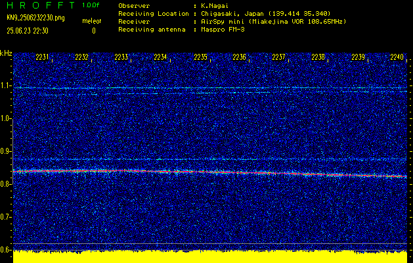Click the Observer name K.Nagai
Image resolution: width=413 pixels, height=263 pixels.
tap(215, 5)
